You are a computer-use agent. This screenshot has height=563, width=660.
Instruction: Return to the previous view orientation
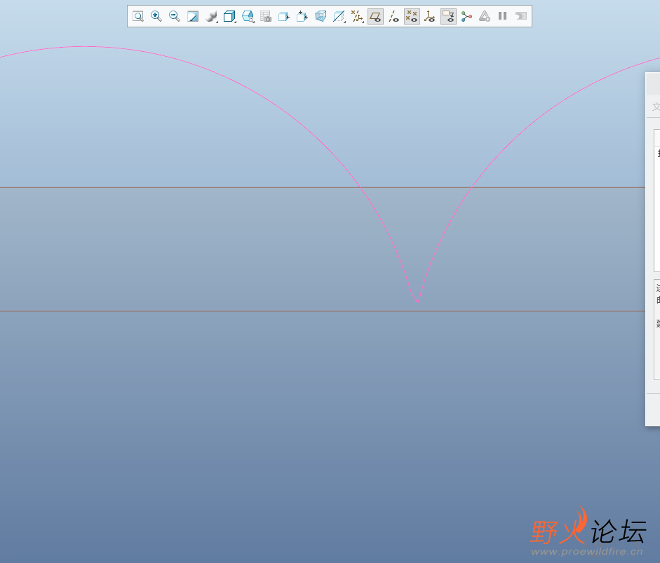284,16
